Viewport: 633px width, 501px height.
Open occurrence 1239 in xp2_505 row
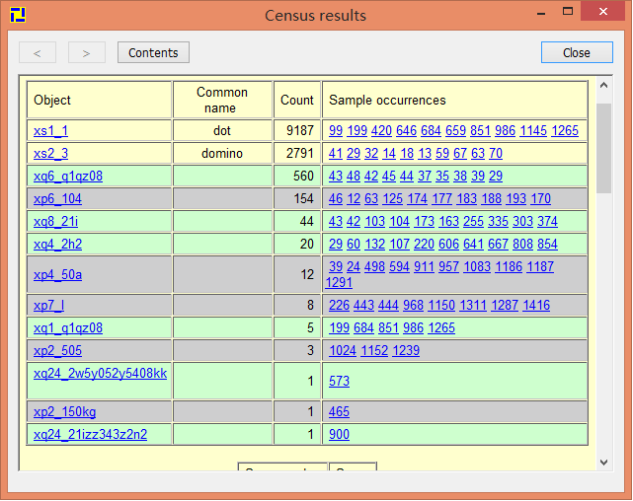406,350
